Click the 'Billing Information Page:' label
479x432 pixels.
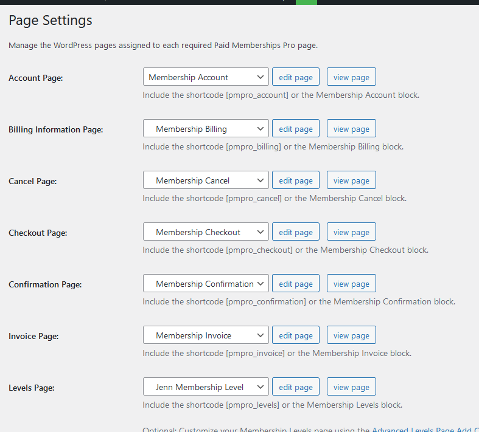coord(56,129)
